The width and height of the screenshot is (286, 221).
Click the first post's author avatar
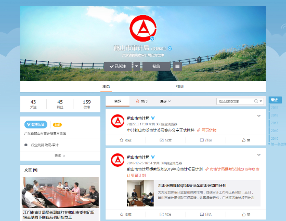pos(118,121)
